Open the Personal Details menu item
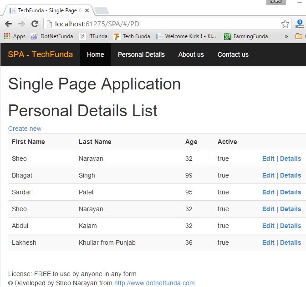The width and height of the screenshot is (306, 287). tap(141, 54)
